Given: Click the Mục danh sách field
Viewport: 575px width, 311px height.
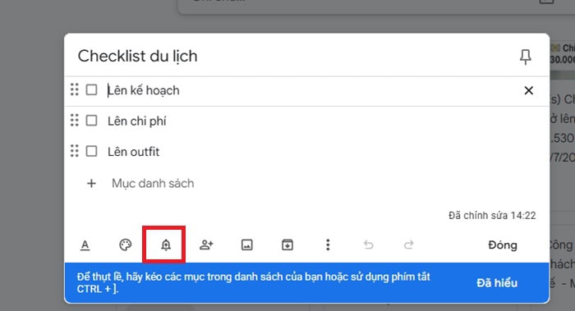Looking at the screenshot, I should tap(153, 183).
